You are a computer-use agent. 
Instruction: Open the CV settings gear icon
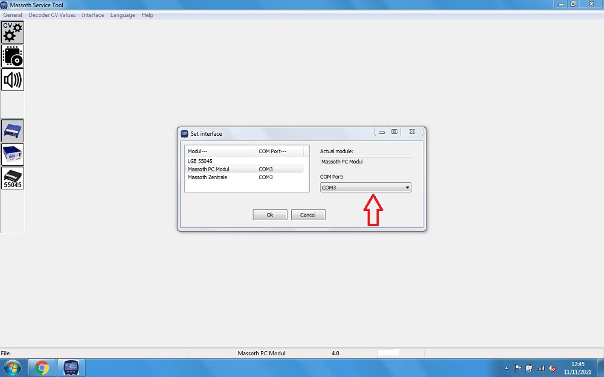(13, 33)
